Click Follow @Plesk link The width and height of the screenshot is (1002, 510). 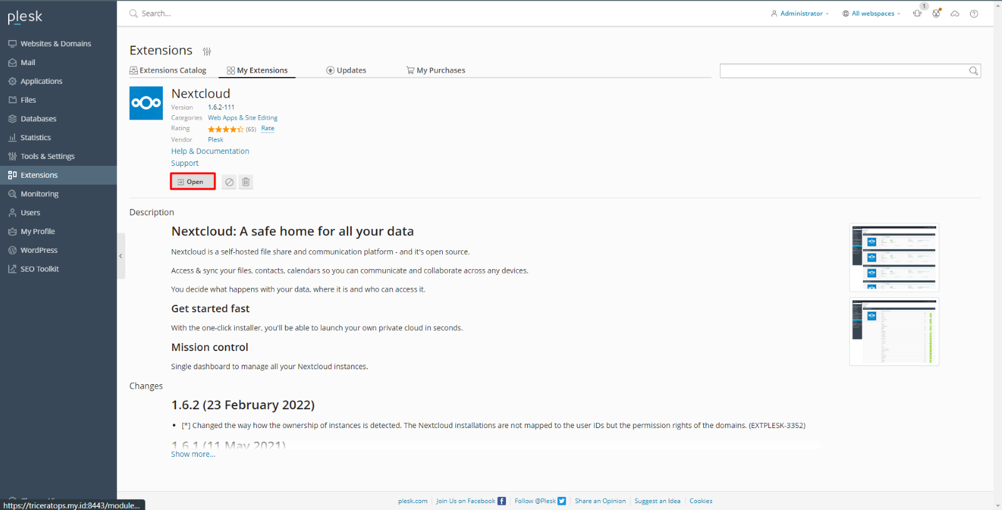535,501
